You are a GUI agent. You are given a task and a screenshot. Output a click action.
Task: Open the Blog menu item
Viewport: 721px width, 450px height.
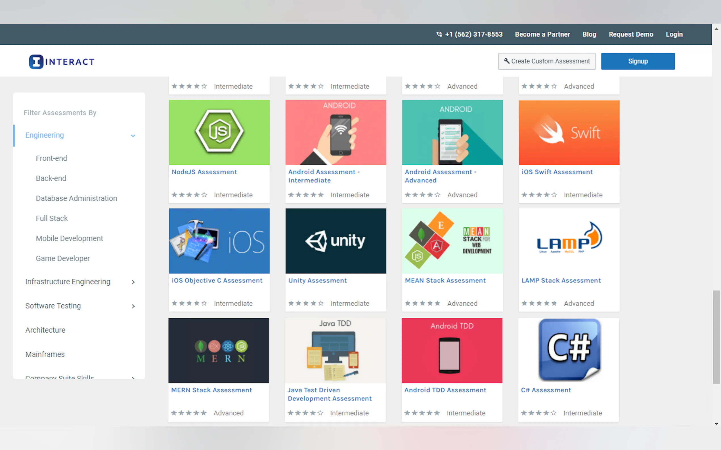(589, 34)
